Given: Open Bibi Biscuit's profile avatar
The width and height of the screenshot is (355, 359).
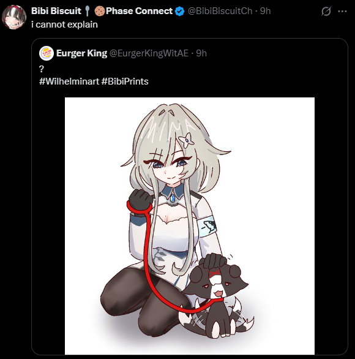Looking at the screenshot, I should pos(14,17).
